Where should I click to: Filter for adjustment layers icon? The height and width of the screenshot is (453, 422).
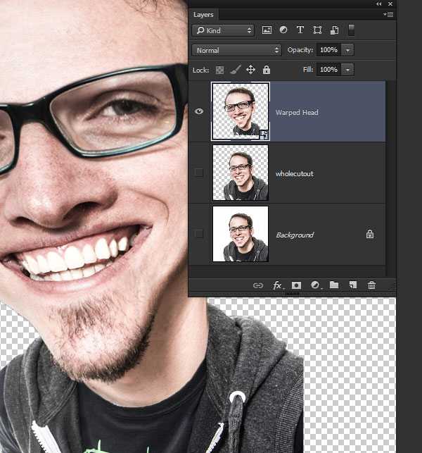283,30
